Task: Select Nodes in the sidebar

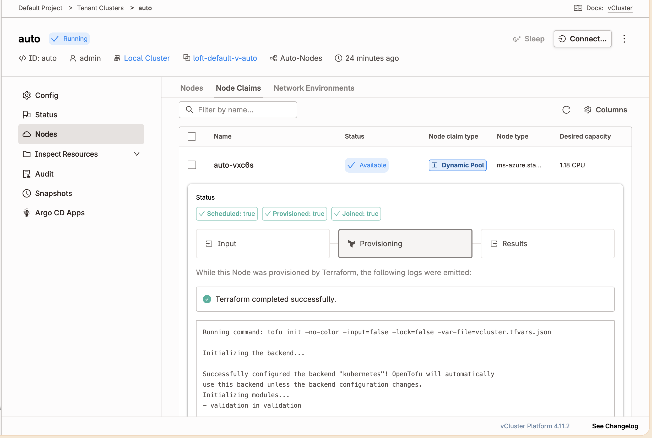Action: [81, 134]
